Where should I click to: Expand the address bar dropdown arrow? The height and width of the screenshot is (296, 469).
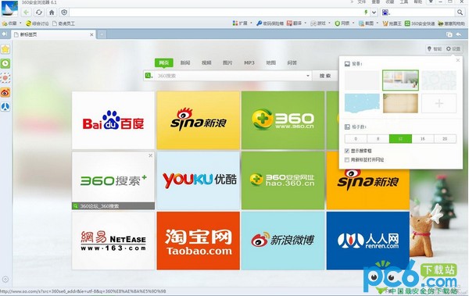[374, 12]
